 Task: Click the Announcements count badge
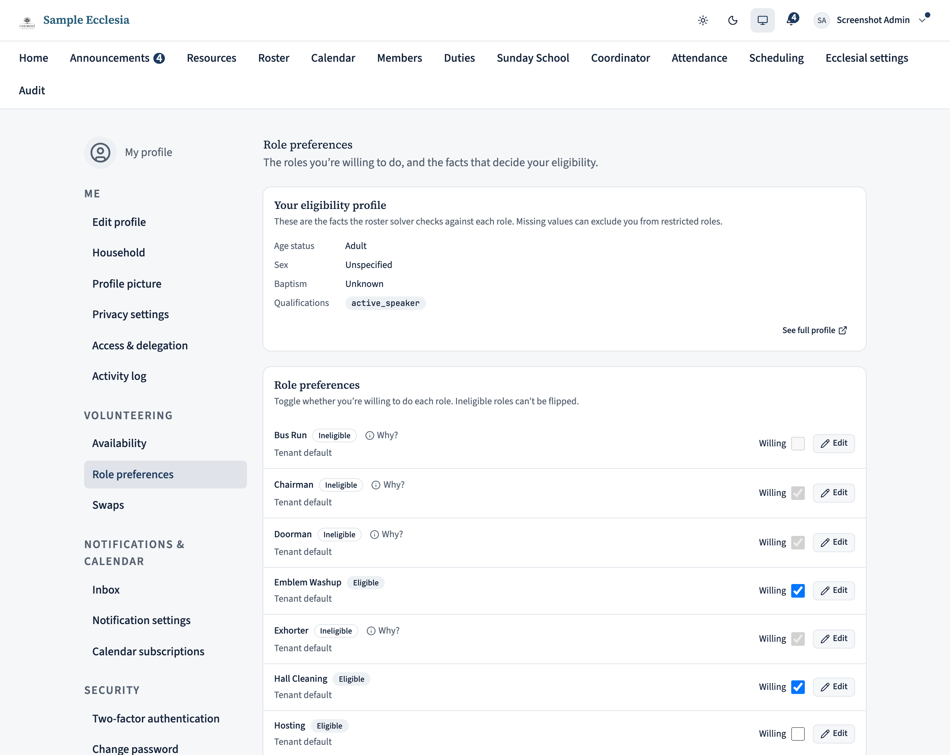[x=159, y=58]
